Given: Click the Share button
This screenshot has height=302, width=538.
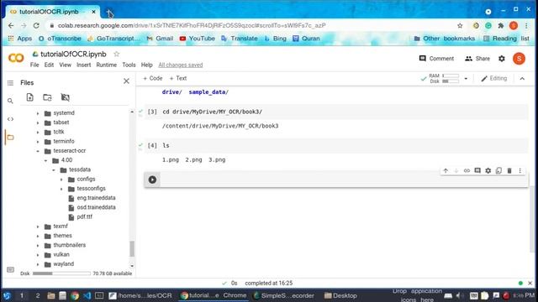Looking at the screenshot, I should pos(477,59).
